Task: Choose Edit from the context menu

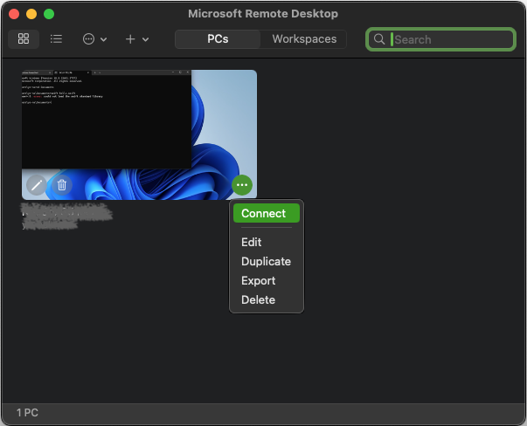Action: coord(252,242)
